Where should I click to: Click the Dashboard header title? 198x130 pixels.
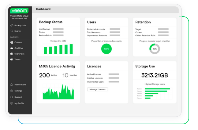click(43, 9)
